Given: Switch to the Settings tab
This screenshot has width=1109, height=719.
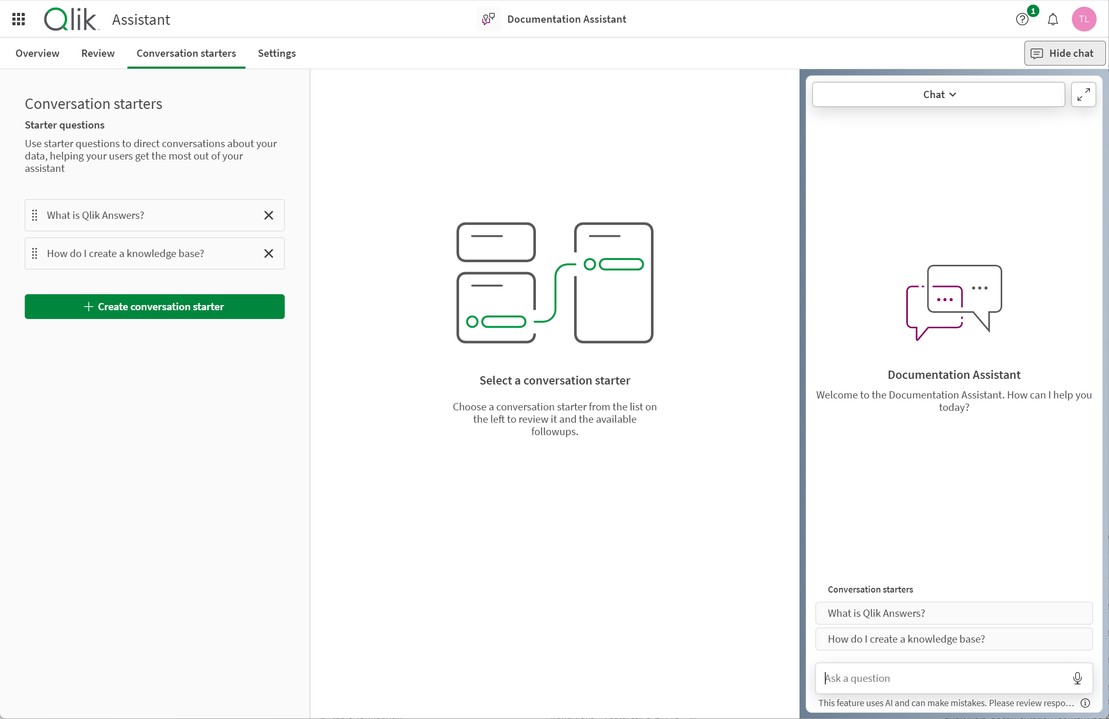Looking at the screenshot, I should [x=276, y=53].
